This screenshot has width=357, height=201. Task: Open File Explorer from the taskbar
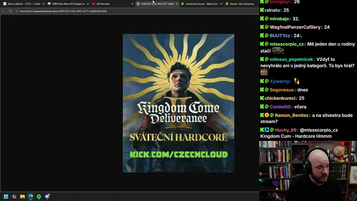22,197
